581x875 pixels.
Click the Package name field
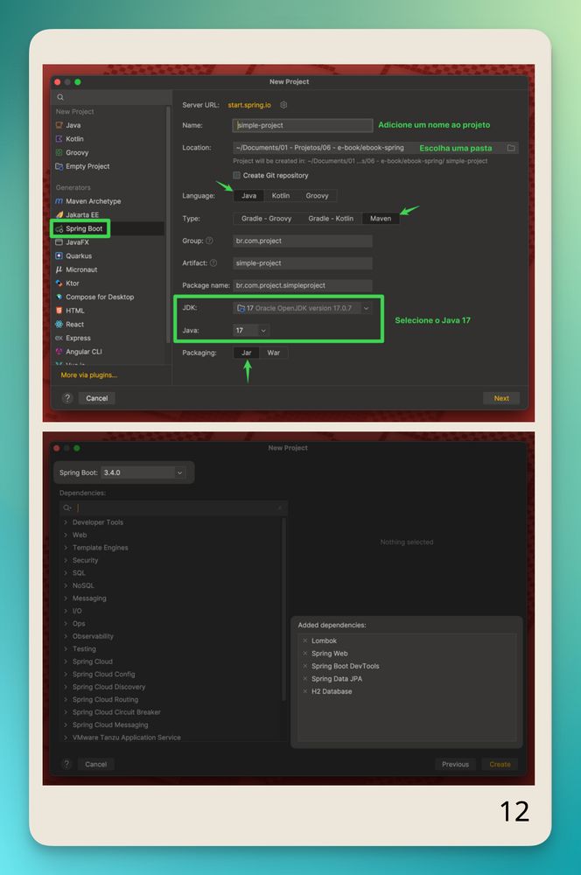tap(303, 285)
